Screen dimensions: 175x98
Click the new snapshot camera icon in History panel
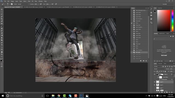(x=144, y=61)
